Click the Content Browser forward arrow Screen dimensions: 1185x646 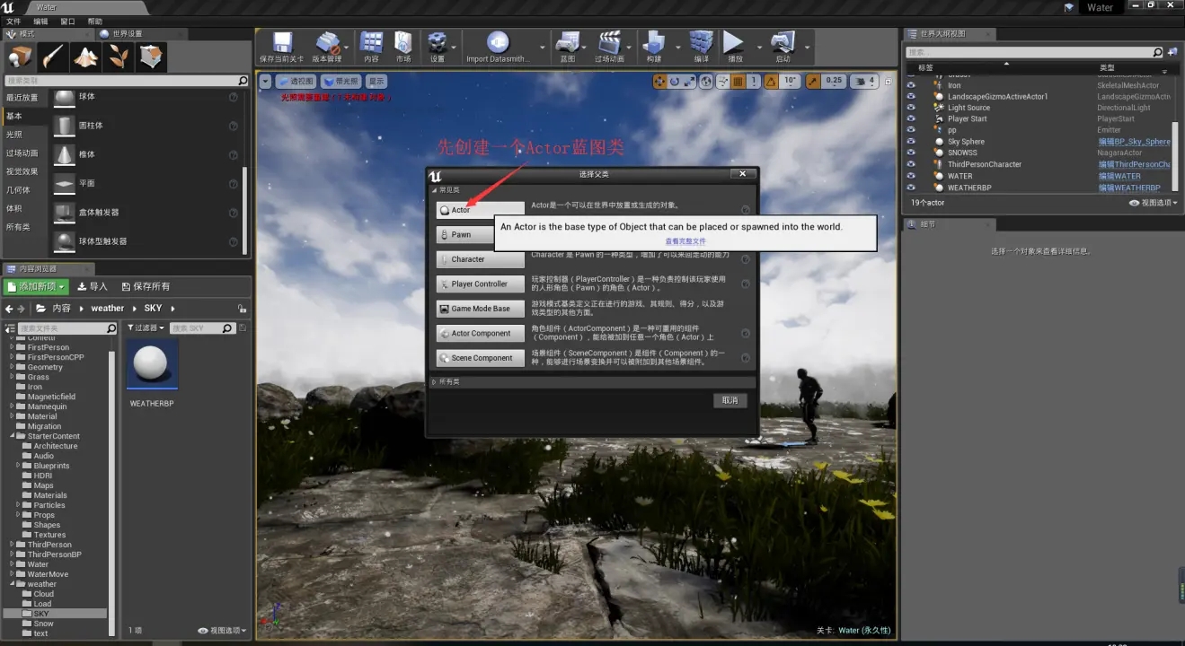(x=22, y=308)
